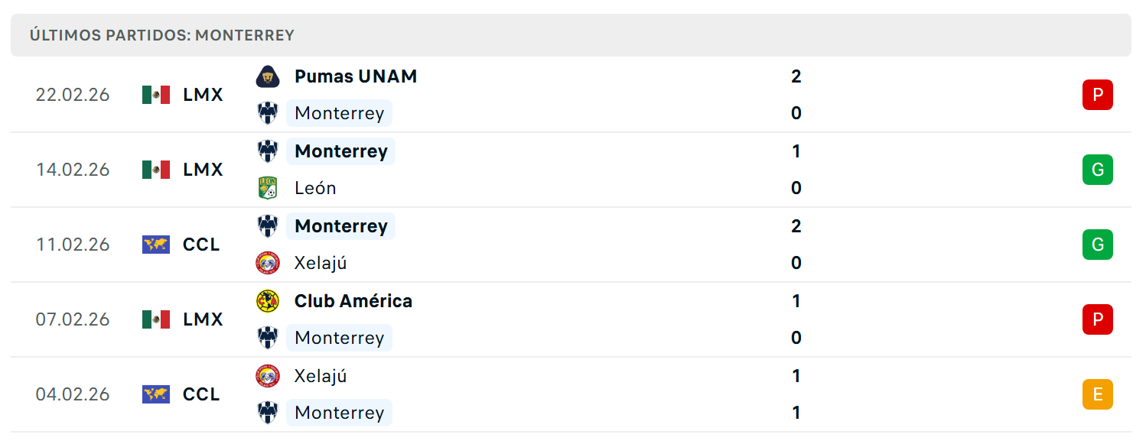
Task: Open LMX league label for 14.02.26 match
Action: (x=203, y=170)
